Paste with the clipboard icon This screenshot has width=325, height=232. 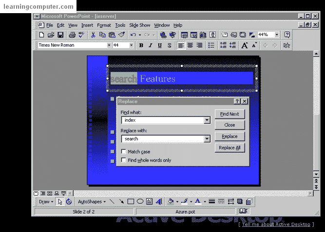tap(112, 35)
